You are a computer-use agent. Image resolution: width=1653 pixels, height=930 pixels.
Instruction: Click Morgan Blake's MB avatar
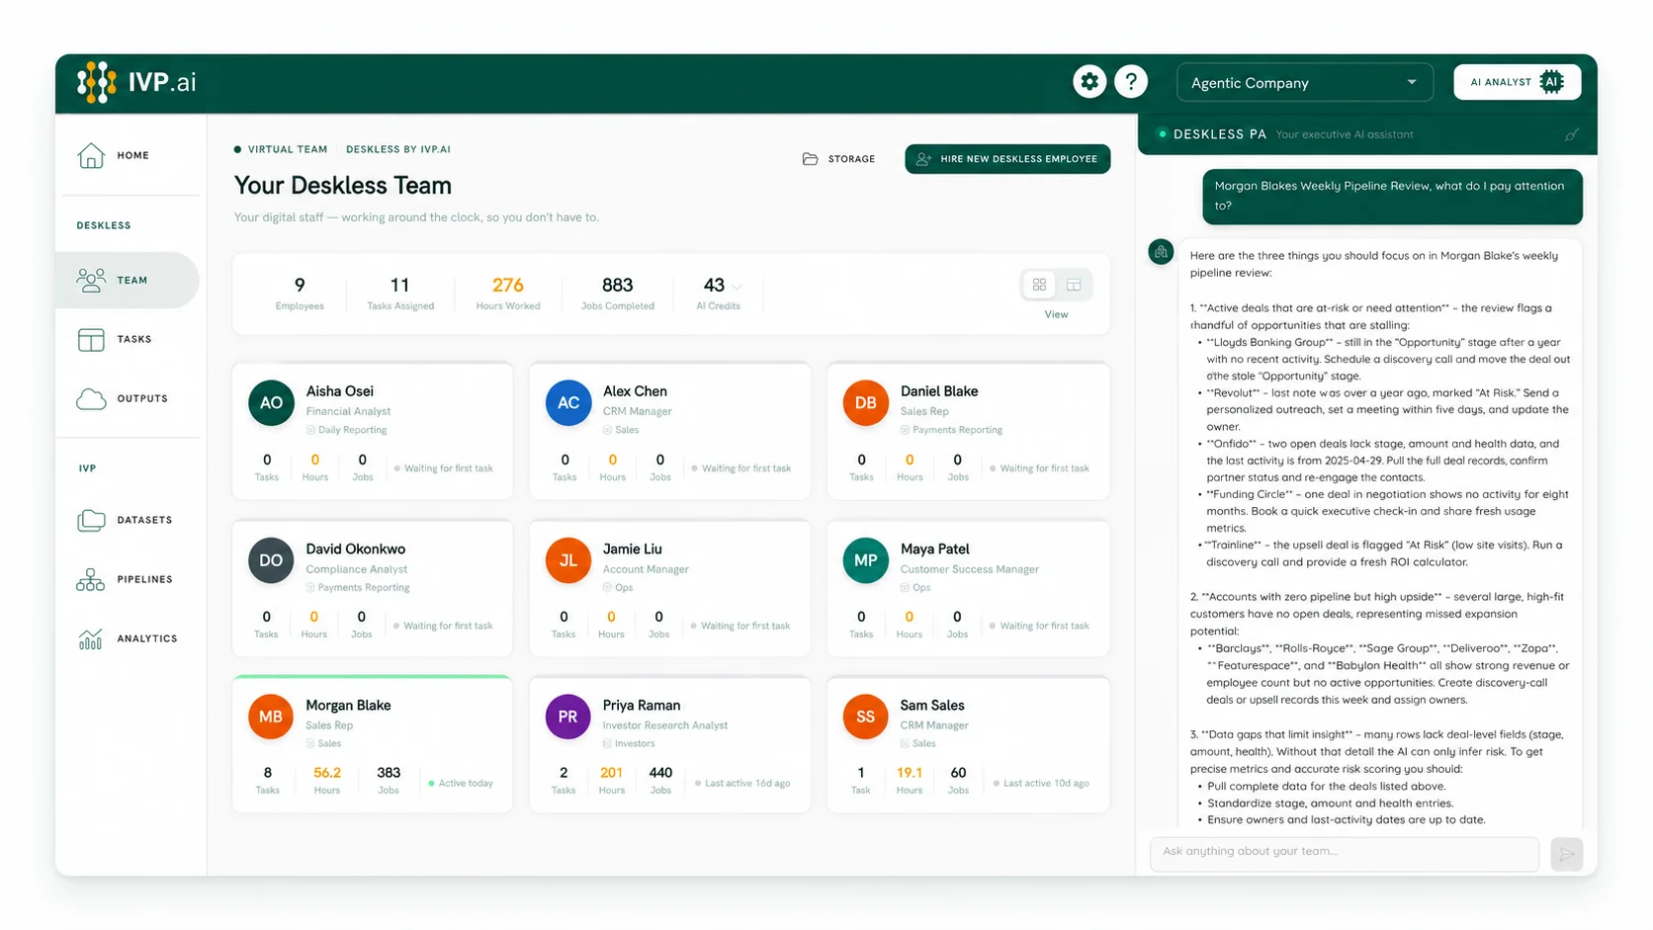click(x=271, y=718)
